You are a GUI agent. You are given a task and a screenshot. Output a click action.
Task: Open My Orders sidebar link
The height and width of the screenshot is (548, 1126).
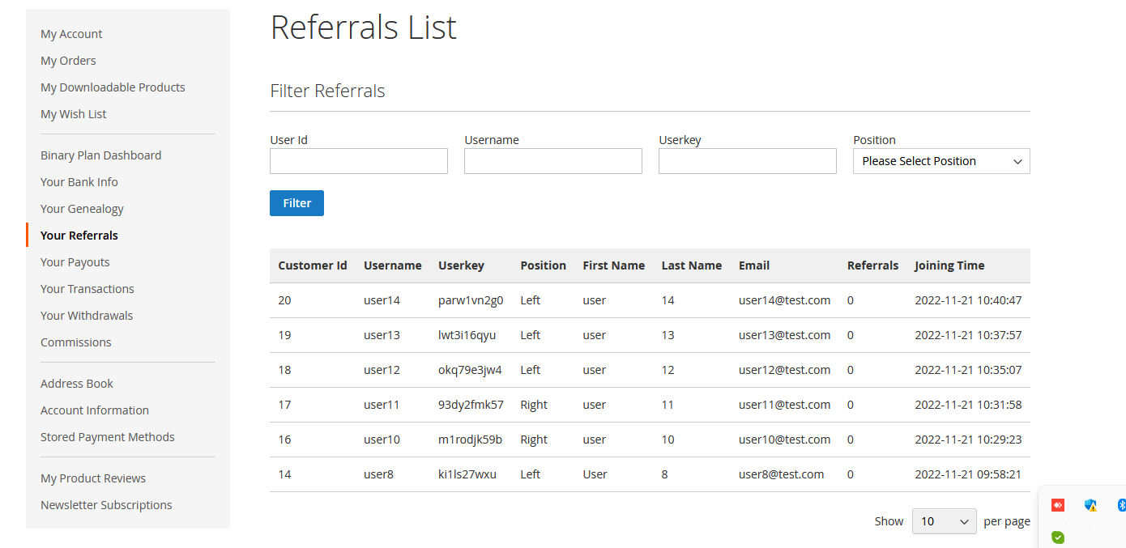point(68,61)
